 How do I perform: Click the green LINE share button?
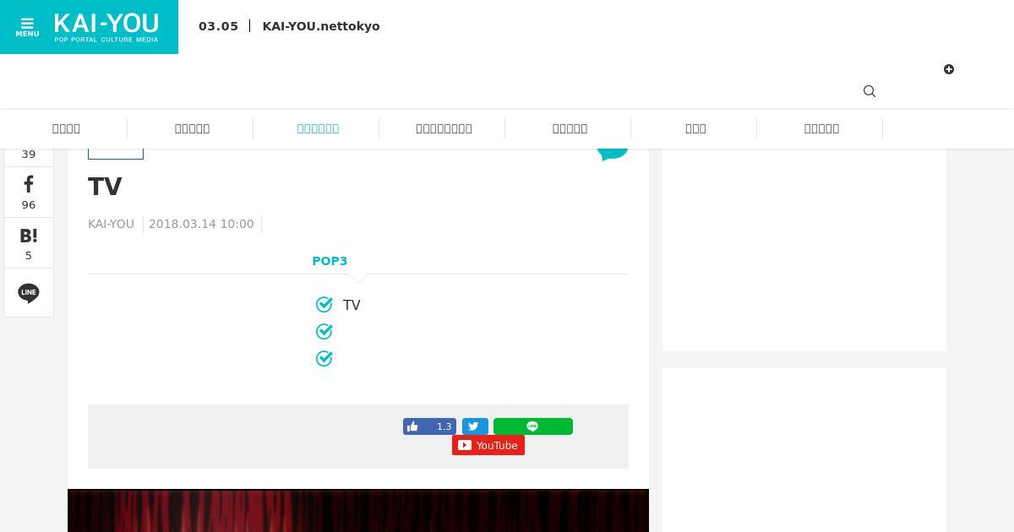[x=533, y=426]
